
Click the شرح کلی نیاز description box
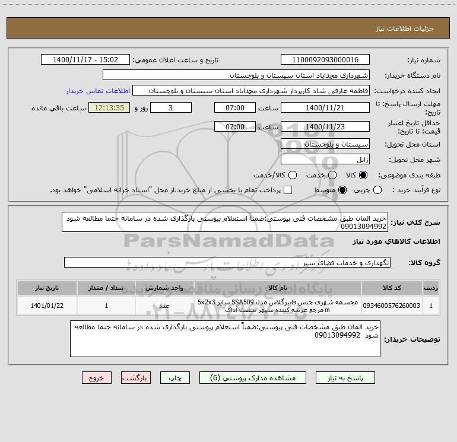click(x=225, y=222)
